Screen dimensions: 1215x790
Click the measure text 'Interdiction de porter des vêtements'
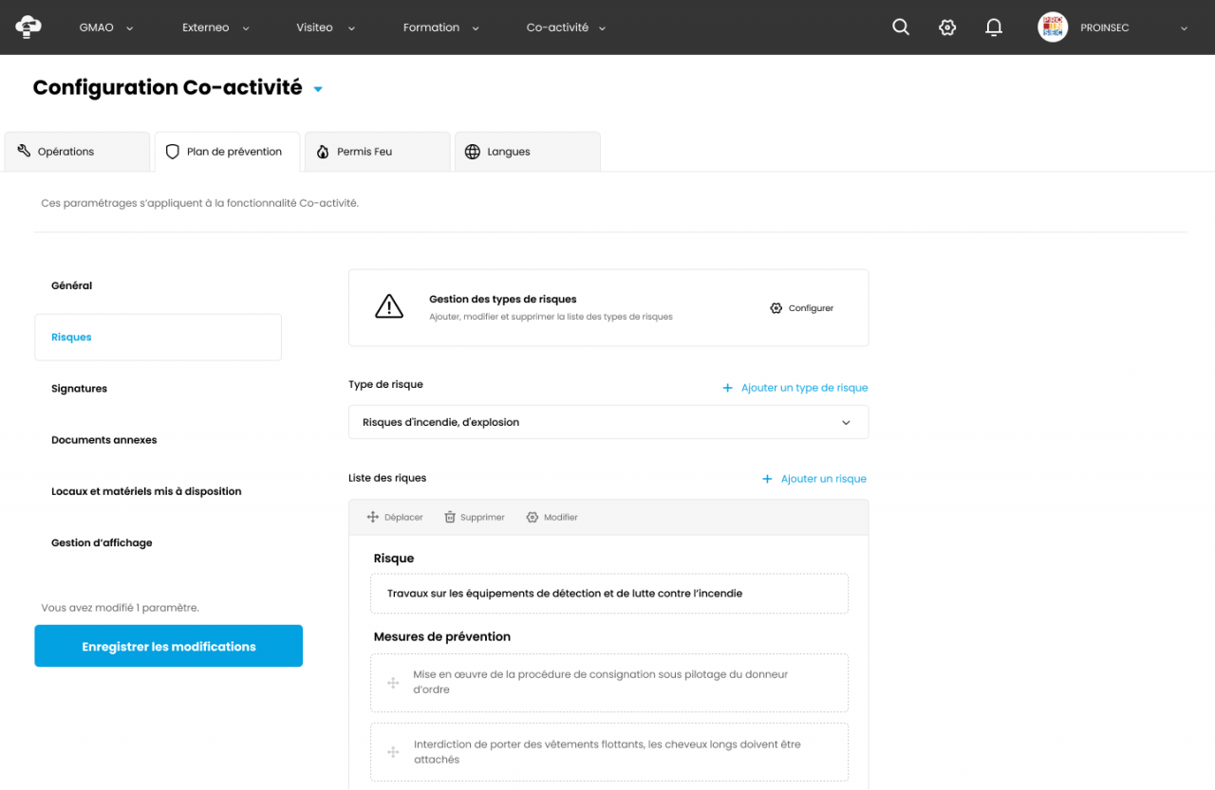(607, 752)
